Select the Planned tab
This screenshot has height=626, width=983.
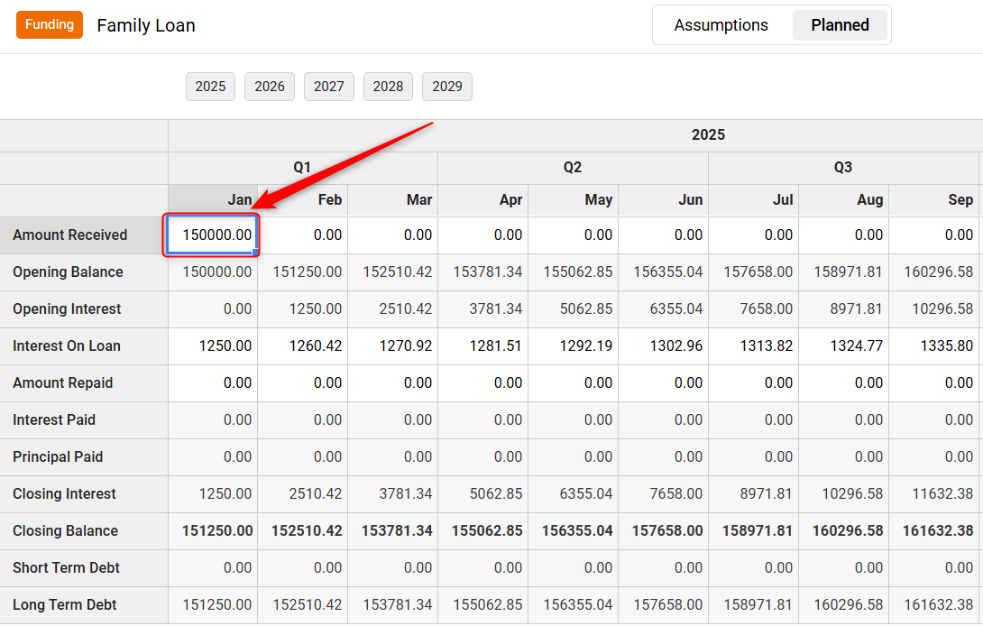point(840,25)
